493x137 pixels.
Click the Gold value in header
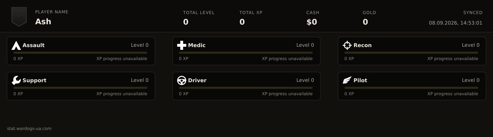pos(365,22)
